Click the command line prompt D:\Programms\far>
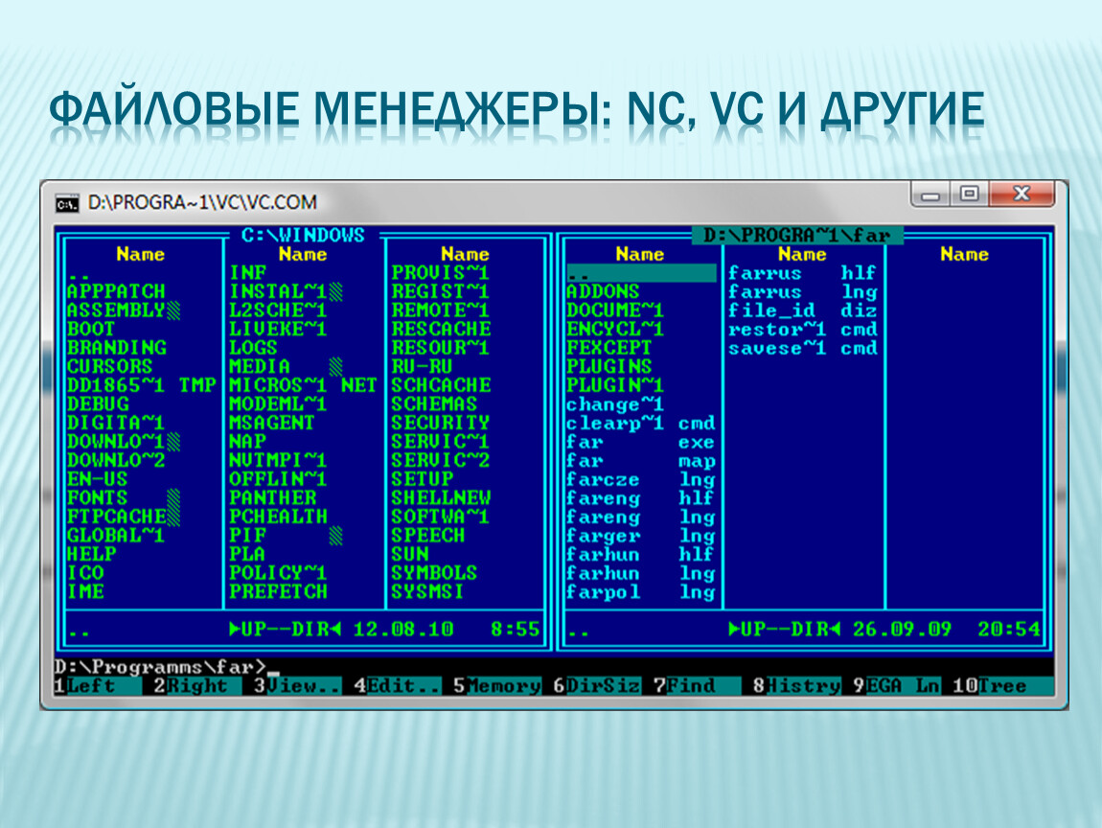This screenshot has width=1102, height=828. 160,666
